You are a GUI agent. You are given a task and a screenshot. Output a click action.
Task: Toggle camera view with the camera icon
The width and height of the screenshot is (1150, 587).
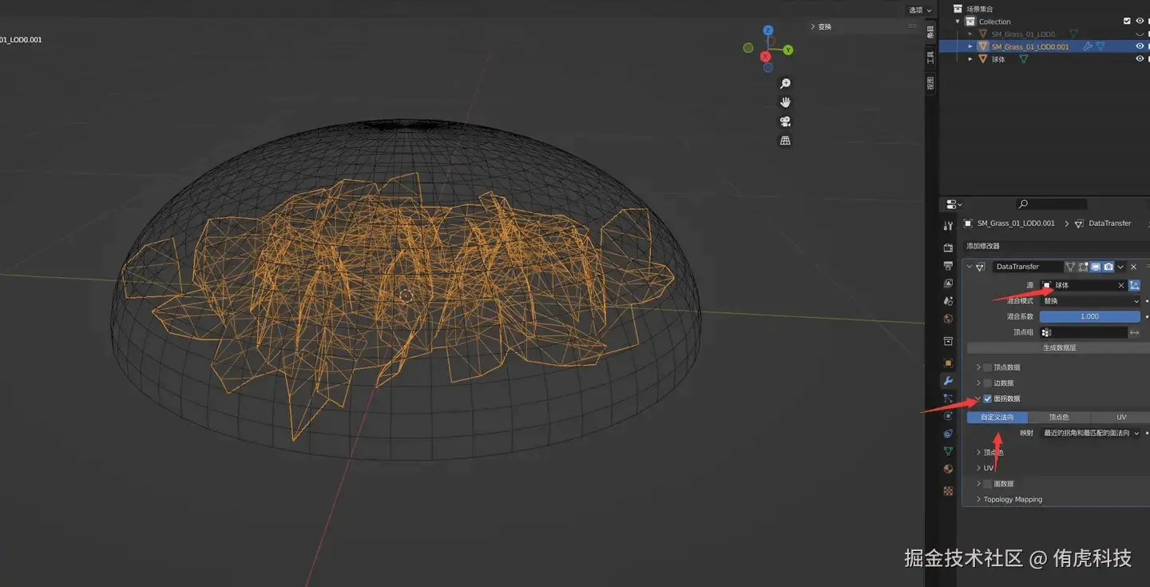[785, 121]
